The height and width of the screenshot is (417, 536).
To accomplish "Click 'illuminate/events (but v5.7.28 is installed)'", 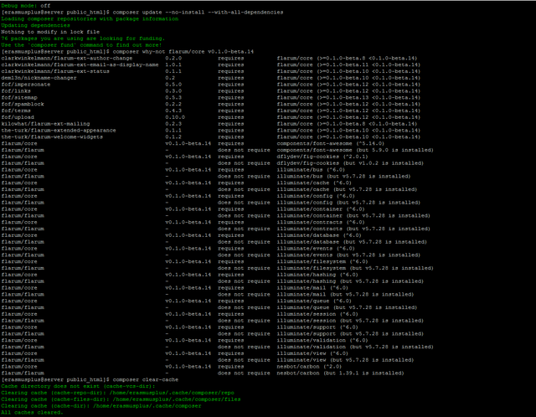I will (348, 255).
